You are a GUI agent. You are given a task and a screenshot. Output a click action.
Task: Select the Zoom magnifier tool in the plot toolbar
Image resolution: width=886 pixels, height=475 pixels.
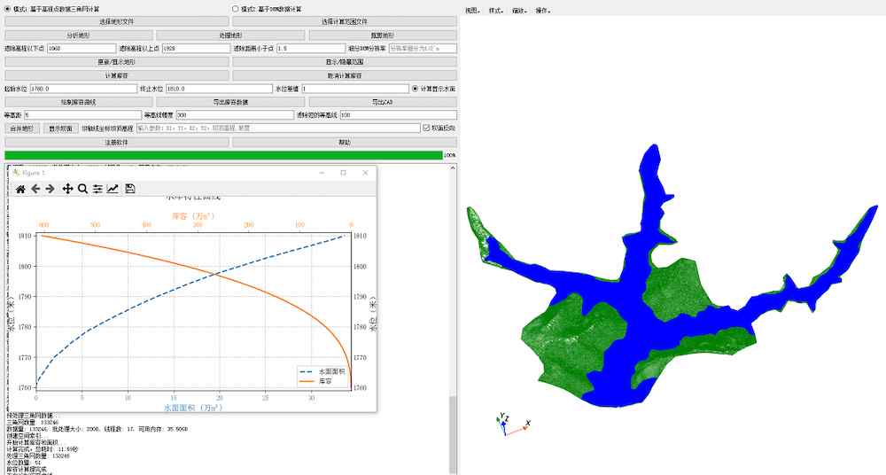tap(82, 189)
